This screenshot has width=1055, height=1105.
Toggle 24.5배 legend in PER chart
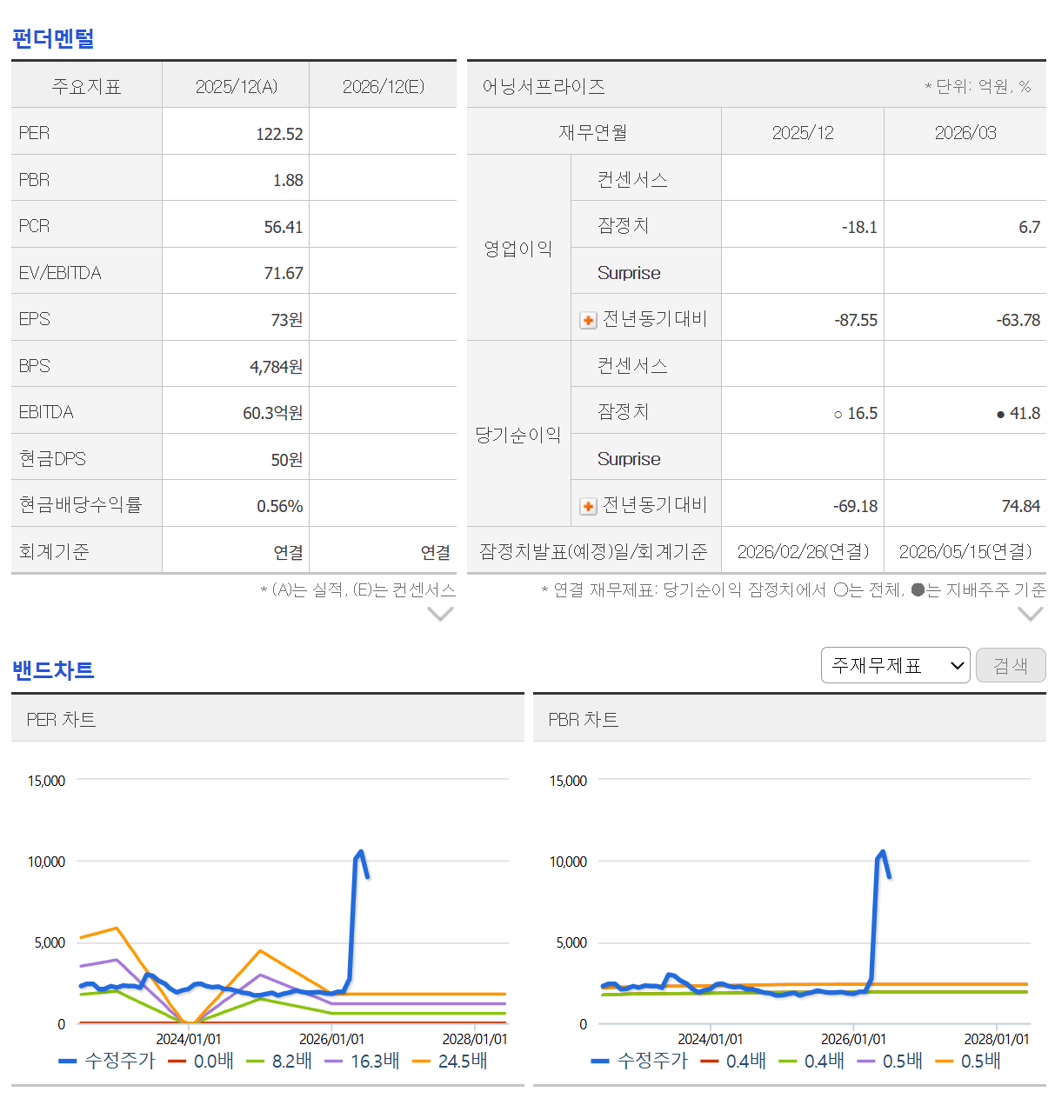tap(450, 1061)
